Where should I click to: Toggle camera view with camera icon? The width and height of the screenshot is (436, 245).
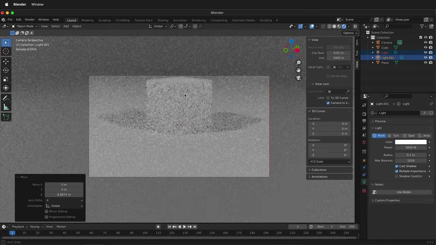(298, 78)
